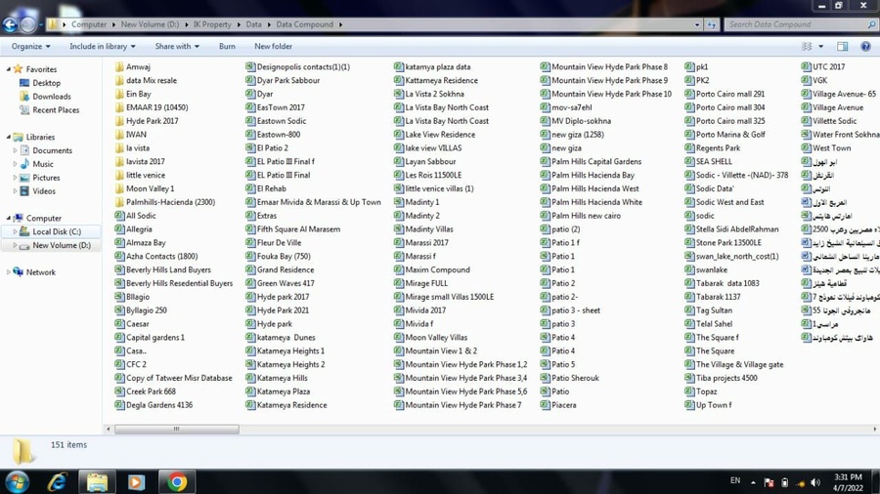Click the scroll left arrow

coord(109,429)
